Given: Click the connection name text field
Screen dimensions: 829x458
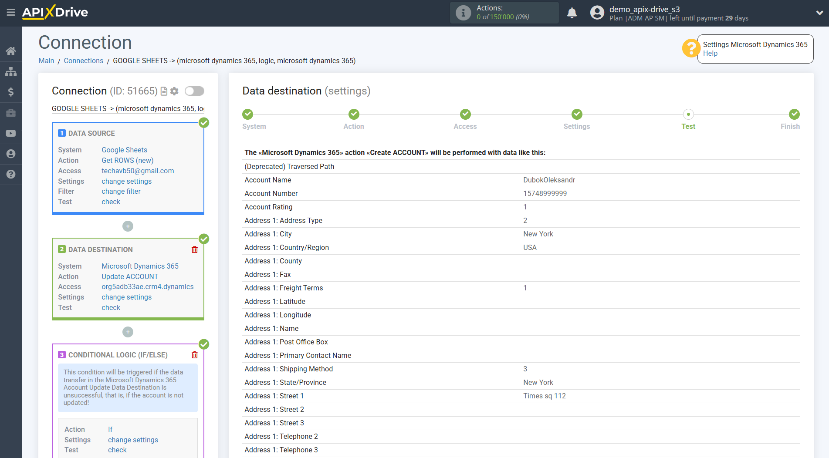Looking at the screenshot, I should [128, 108].
